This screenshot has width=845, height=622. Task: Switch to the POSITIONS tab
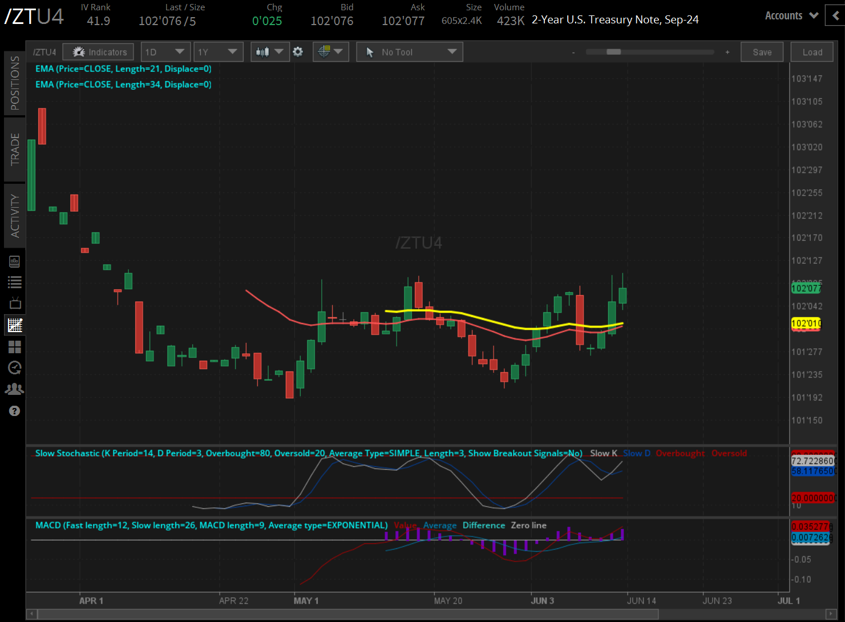coord(15,83)
